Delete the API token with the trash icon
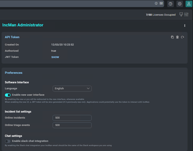The width and height of the screenshot is (193, 151). click(177, 37)
